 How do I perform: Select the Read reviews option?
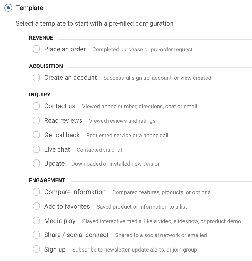[x=36, y=120]
